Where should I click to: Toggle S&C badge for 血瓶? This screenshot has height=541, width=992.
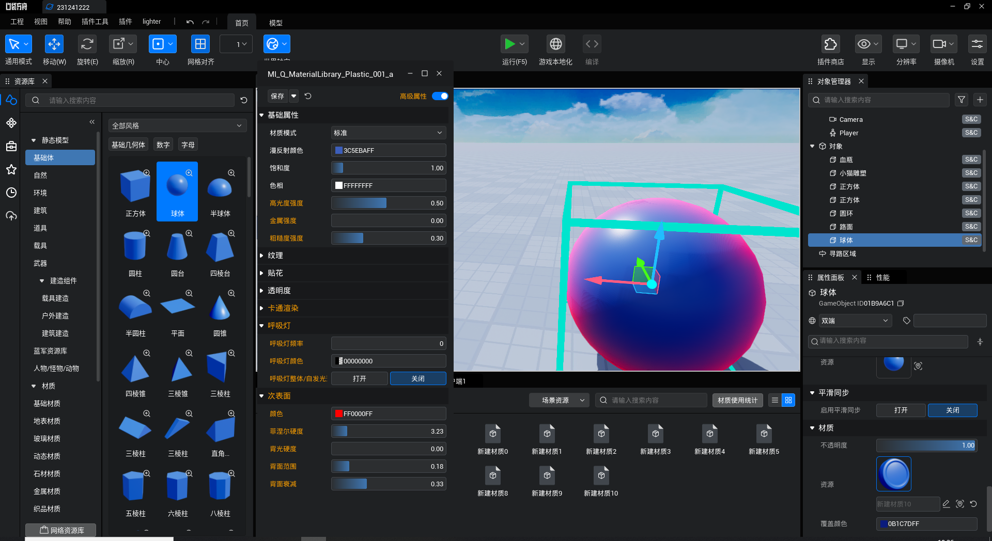tap(971, 160)
